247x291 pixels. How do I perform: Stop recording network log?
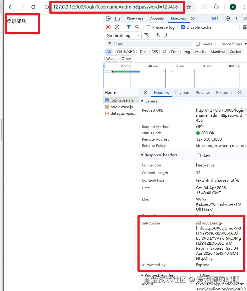[x=108, y=27]
